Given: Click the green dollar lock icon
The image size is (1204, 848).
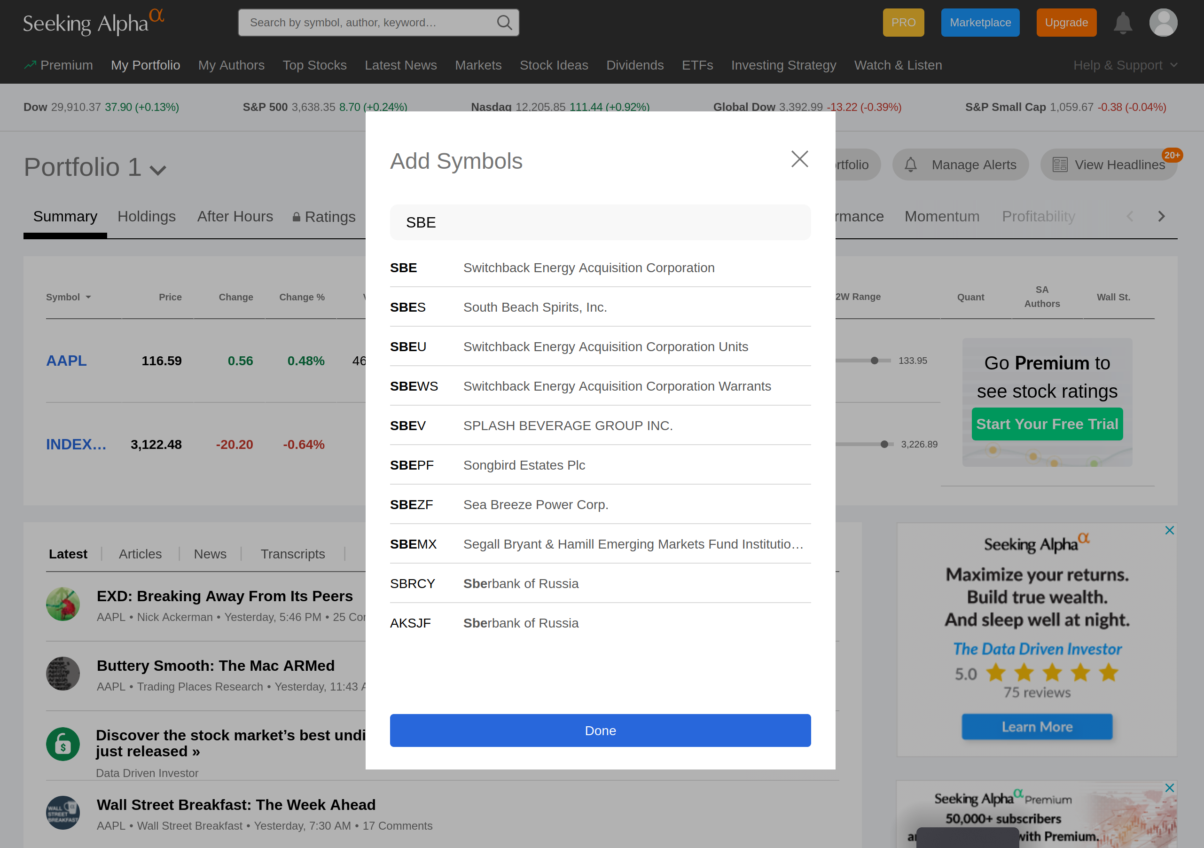Looking at the screenshot, I should (x=63, y=744).
